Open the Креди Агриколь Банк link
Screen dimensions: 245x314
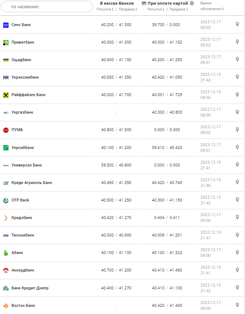(32, 183)
